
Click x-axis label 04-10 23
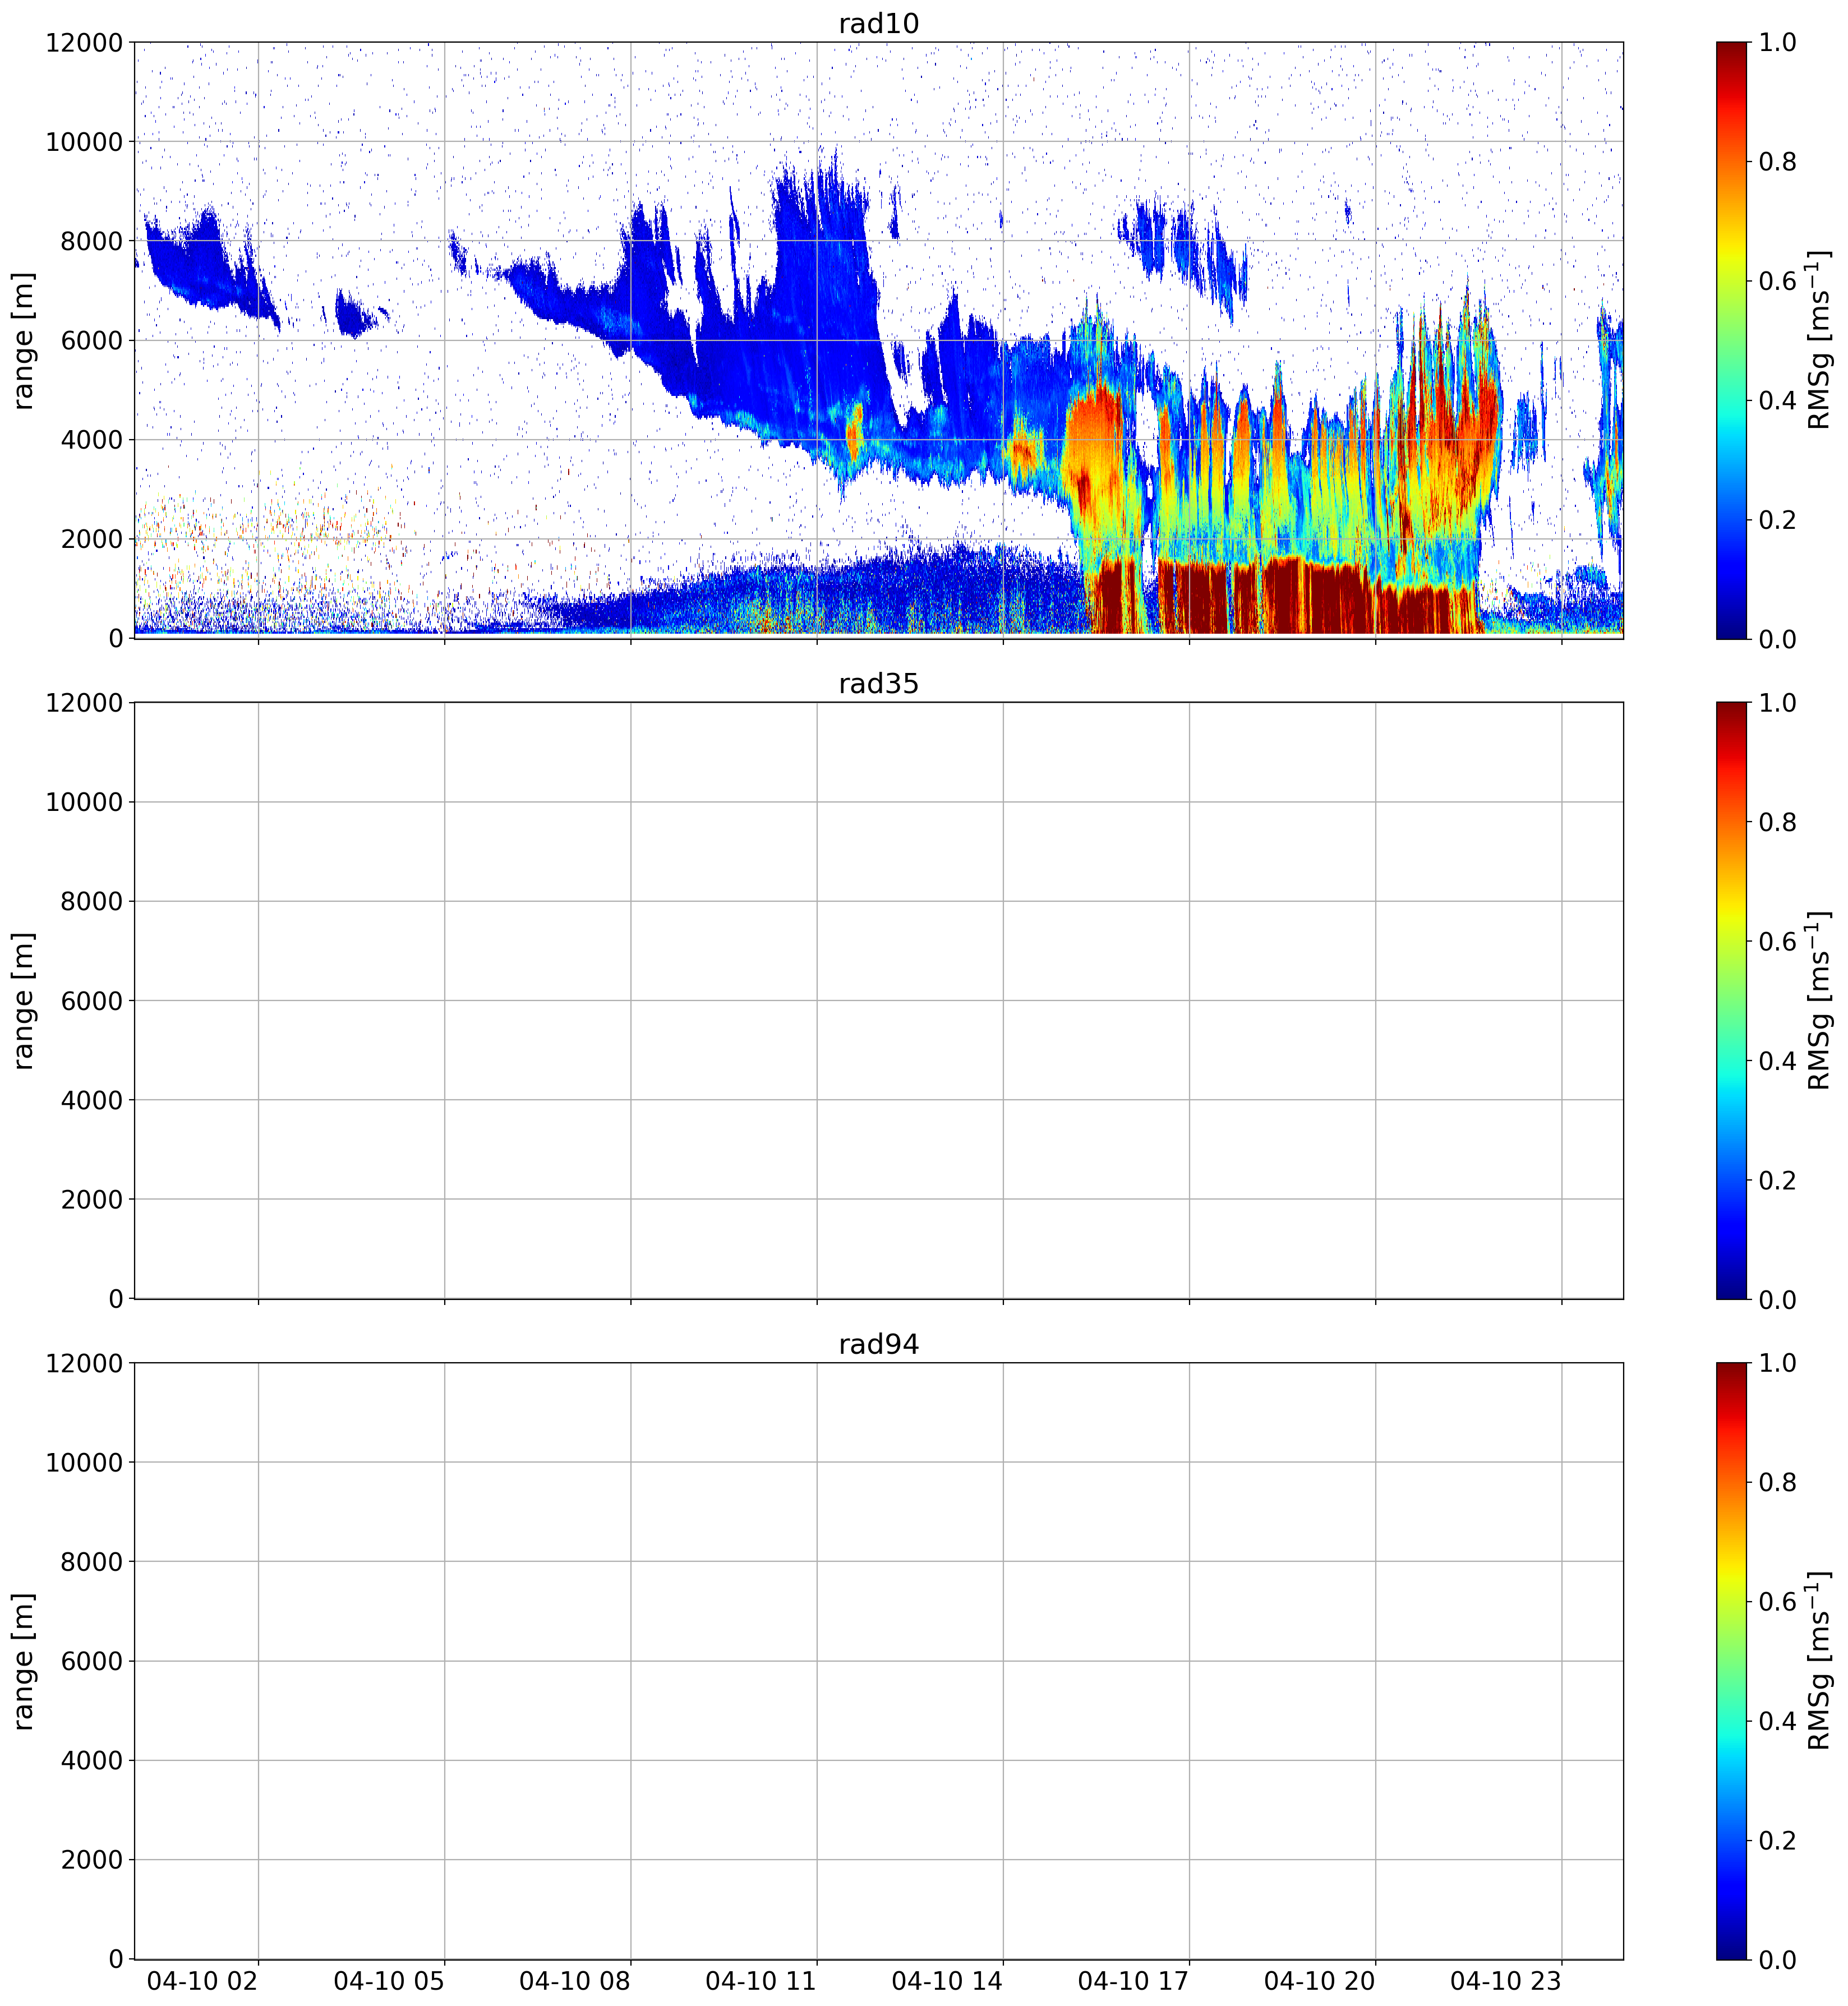[1506, 1981]
